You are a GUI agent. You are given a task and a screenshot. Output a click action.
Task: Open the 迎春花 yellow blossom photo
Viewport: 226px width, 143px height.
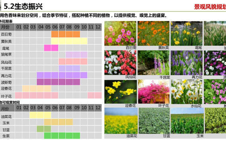pos(121,92)
